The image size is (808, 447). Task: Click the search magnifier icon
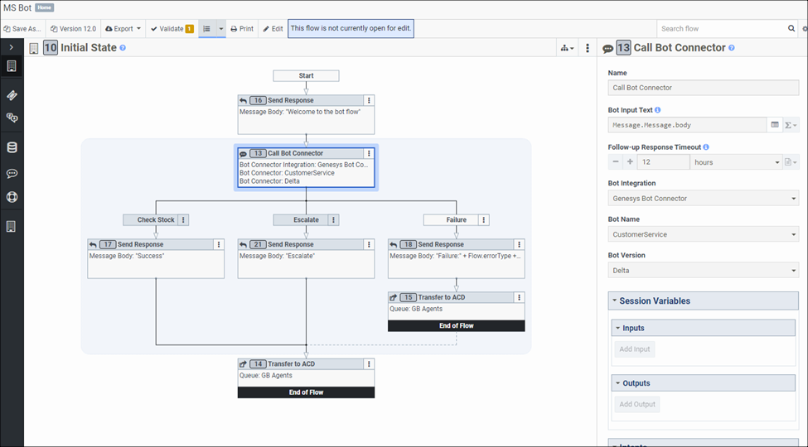(791, 29)
